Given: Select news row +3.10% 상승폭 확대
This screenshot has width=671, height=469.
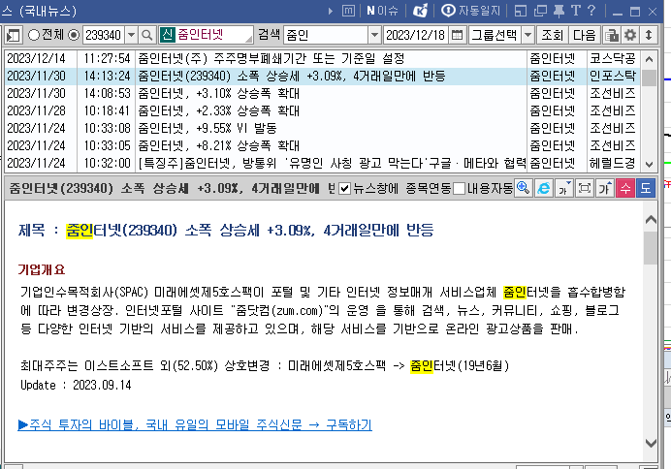Looking at the screenshot, I should click(323, 94).
